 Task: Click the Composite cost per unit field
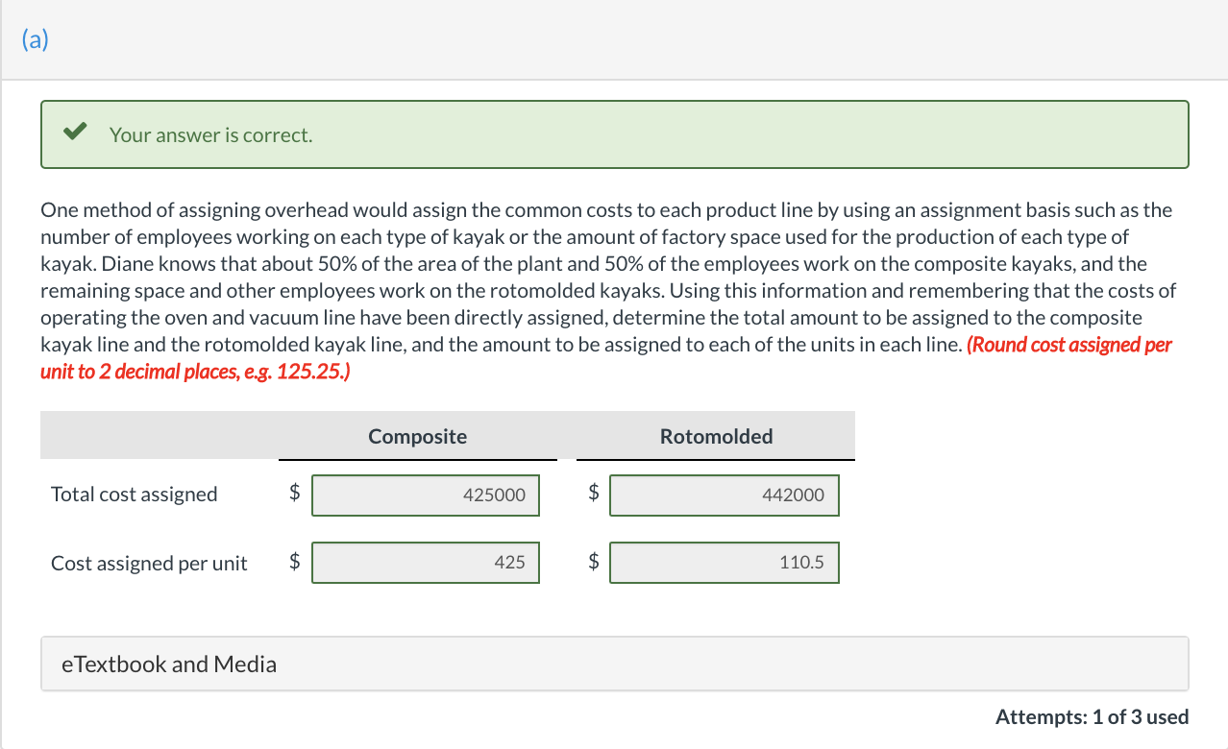[426, 563]
